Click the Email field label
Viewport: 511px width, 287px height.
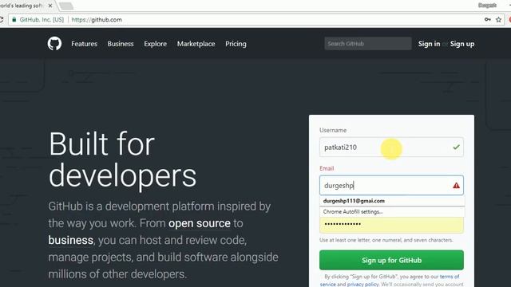(x=327, y=168)
